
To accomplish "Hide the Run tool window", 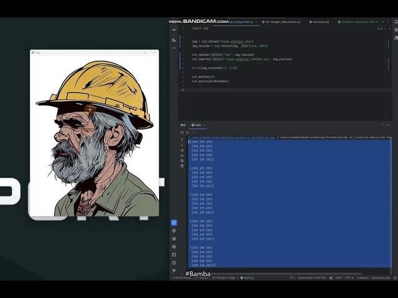I will pos(388,125).
